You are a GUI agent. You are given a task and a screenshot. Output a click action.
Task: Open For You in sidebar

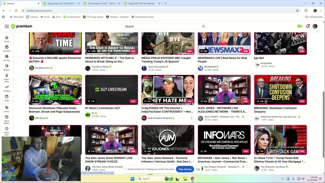point(7,58)
